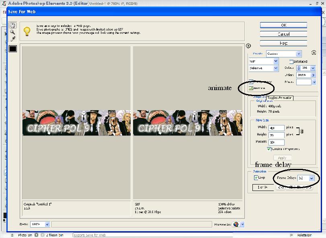The height and width of the screenshot is (238, 326).
Task: Open the Zoom 100% dropdown
Action: (40, 224)
